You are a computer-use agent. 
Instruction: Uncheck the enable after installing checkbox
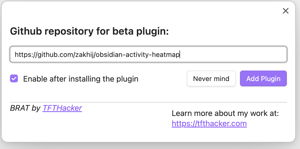14,78
